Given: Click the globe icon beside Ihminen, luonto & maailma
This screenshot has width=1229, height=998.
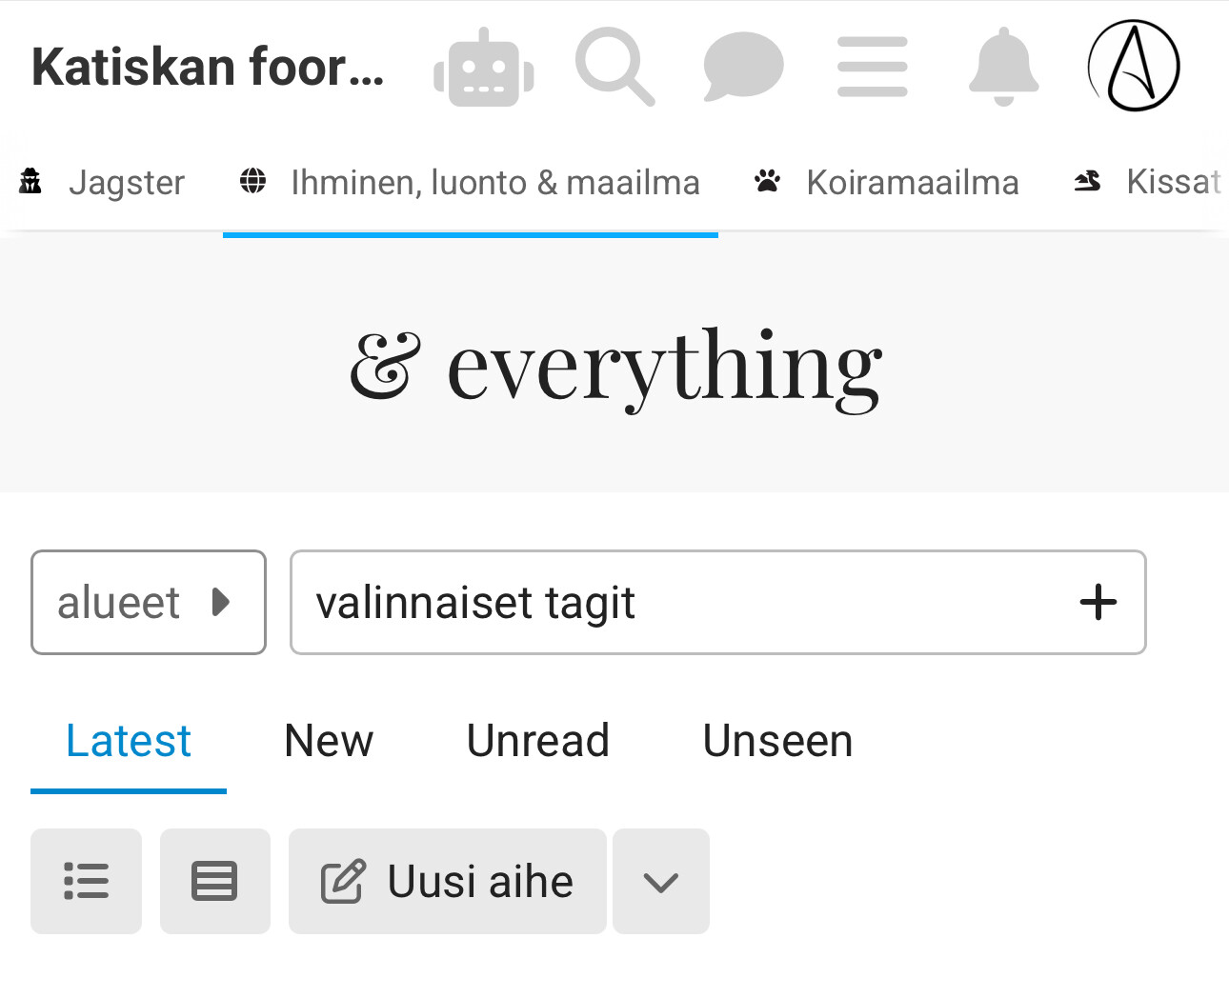Looking at the screenshot, I should pos(252,181).
